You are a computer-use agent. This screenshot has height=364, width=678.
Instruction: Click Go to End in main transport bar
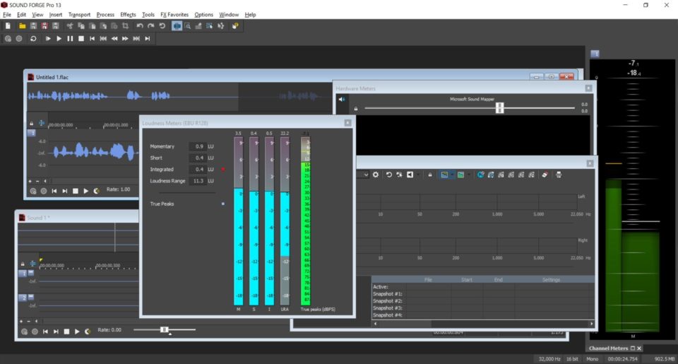(148, 39)
